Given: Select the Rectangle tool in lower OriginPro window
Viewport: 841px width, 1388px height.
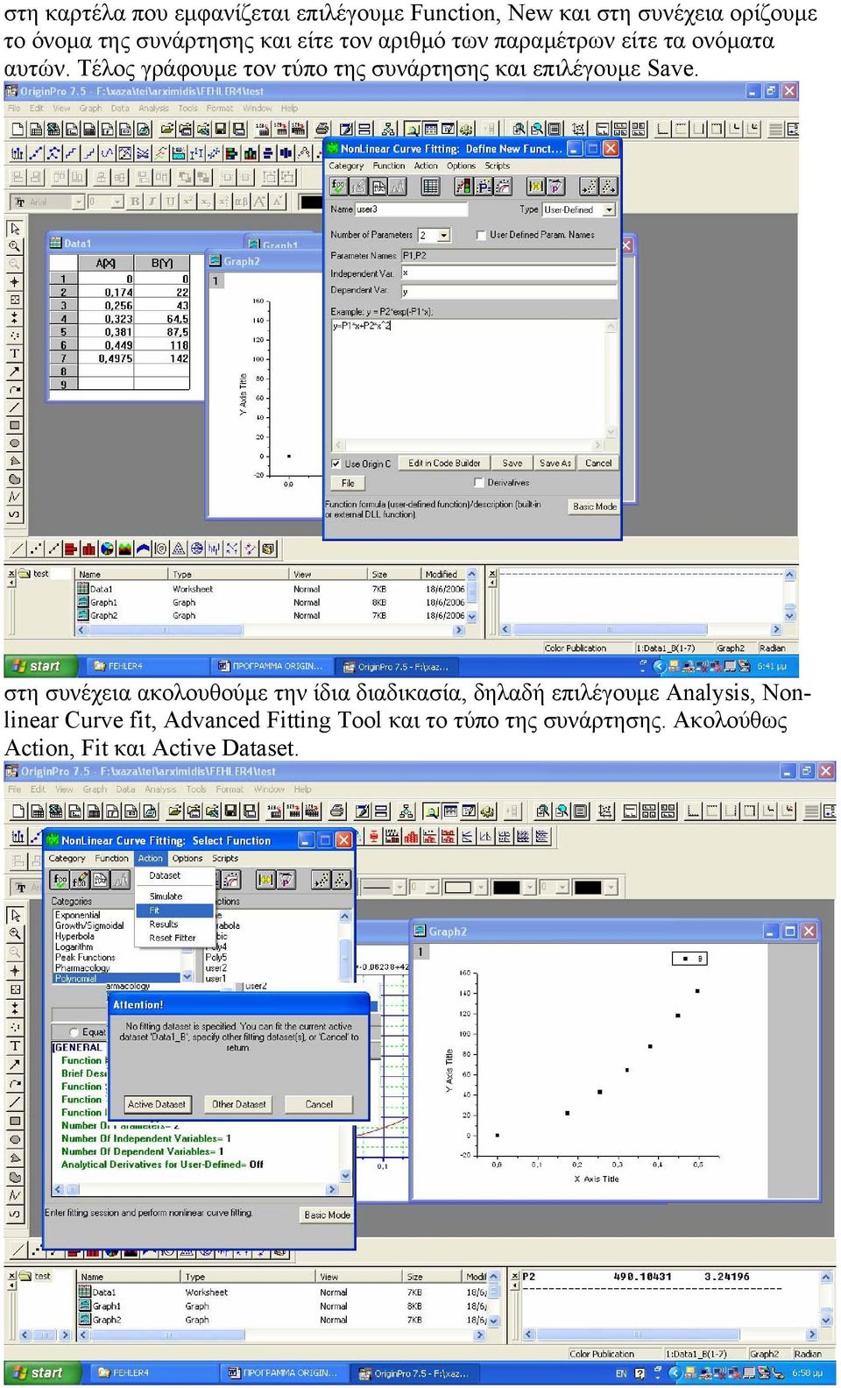Looking at the screenshot, I should pos(15,1120).
